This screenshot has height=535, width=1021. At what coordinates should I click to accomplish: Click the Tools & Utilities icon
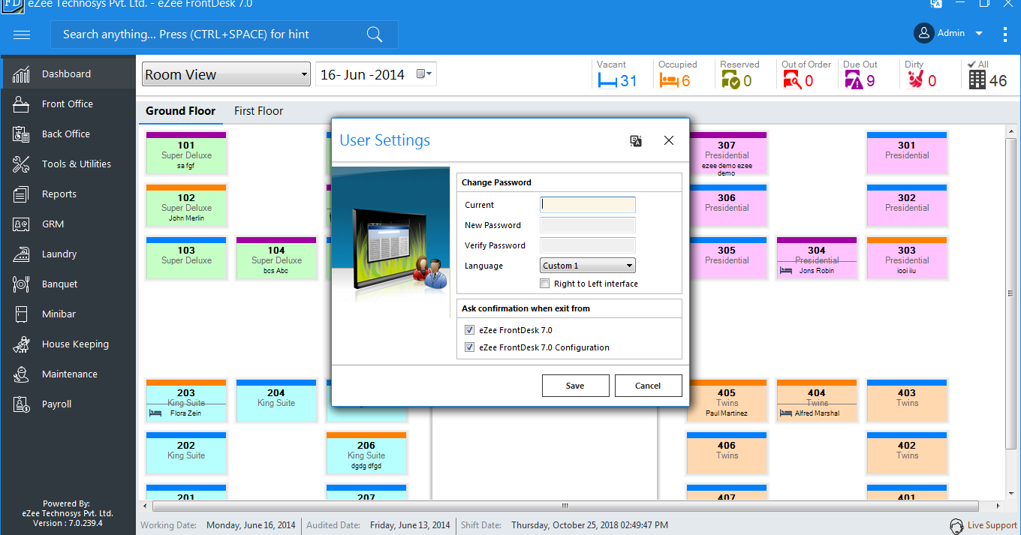click(21, 164)
